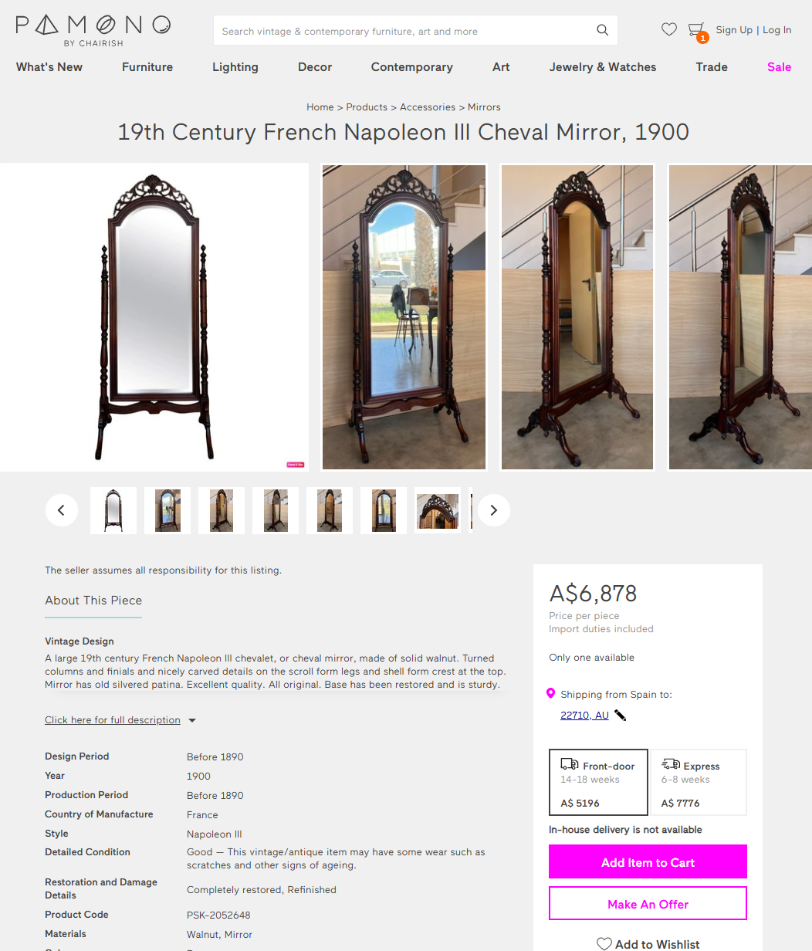The height and width of the screenshot is (951, 812).
Task: Edit shipping destination with pencil icon
Action: coord(620,716)
